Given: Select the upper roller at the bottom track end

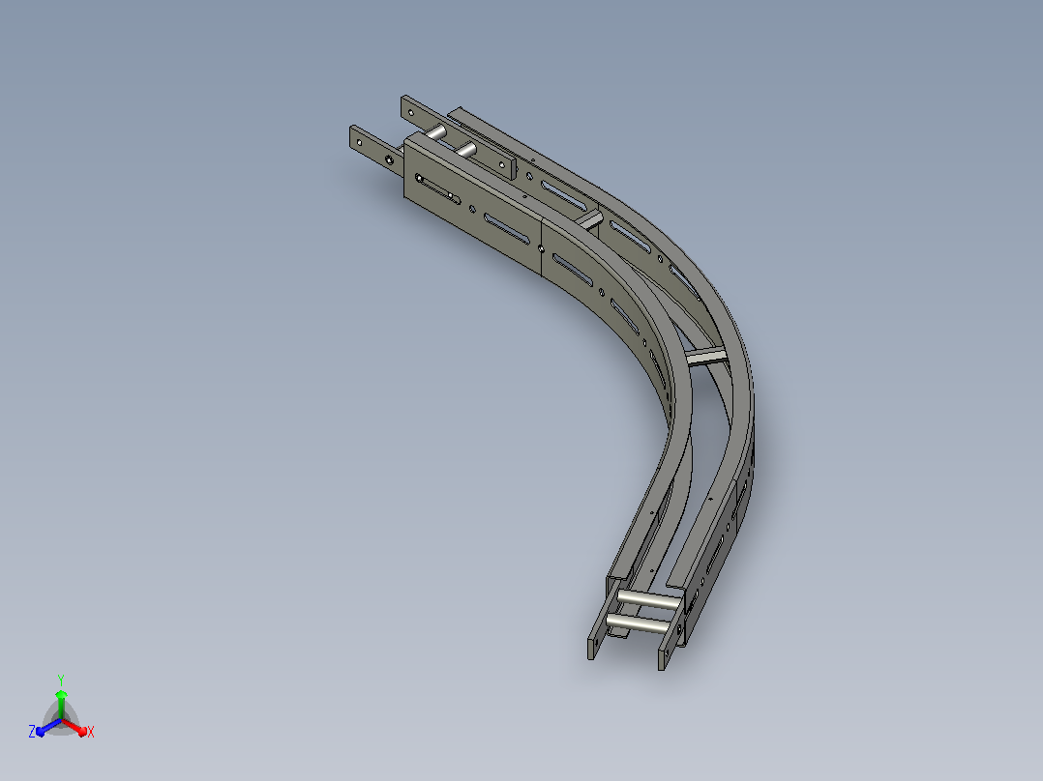Looking at the screenshot, I should [650, 600].
